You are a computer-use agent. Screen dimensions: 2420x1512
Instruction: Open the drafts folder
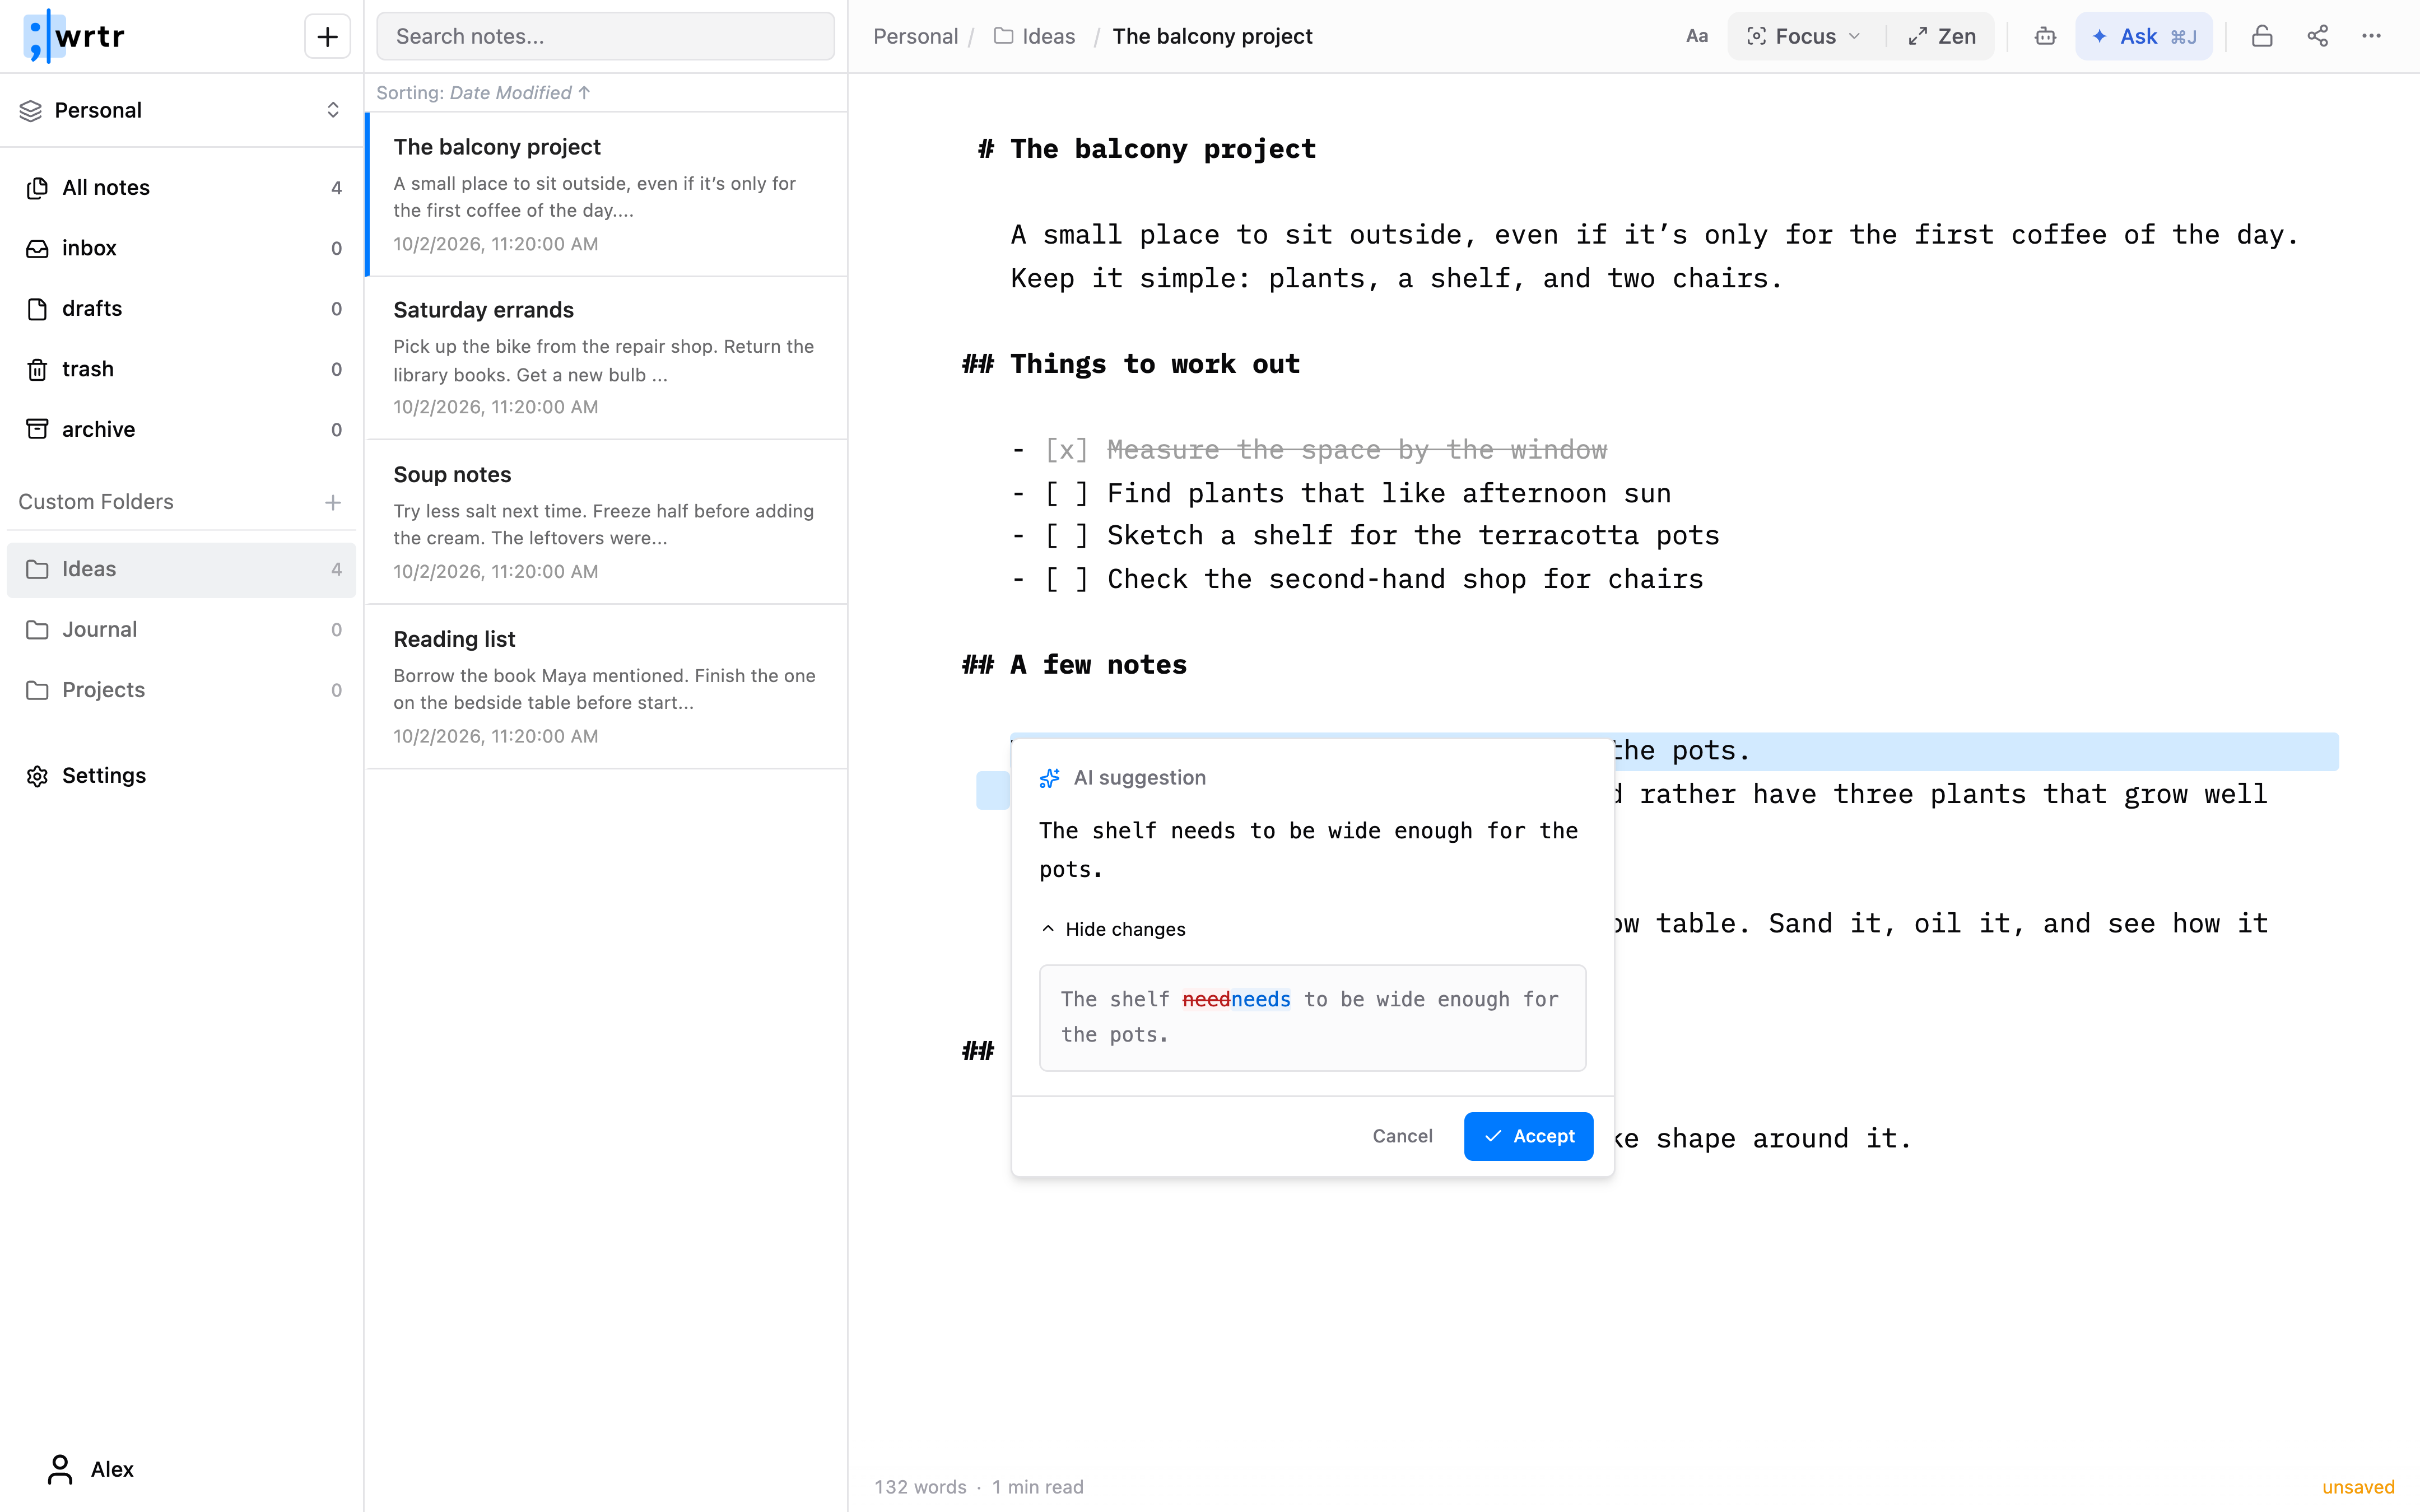(x=181, y=309)
